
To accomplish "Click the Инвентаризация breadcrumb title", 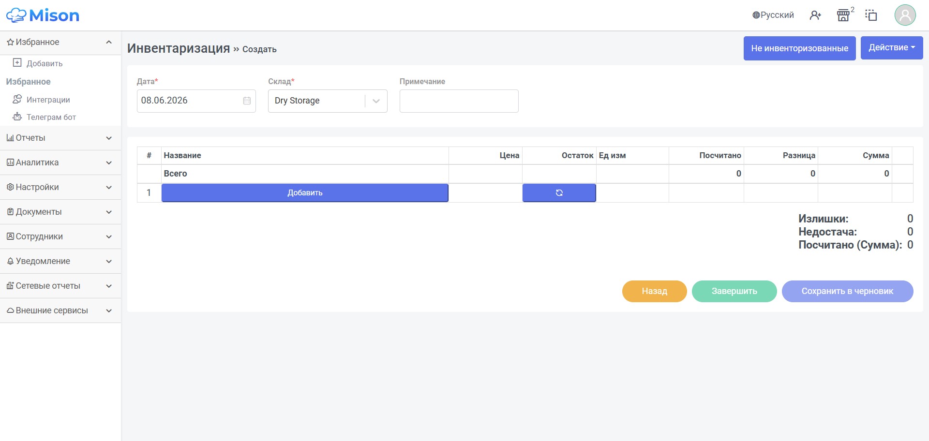I will (179, 48).
